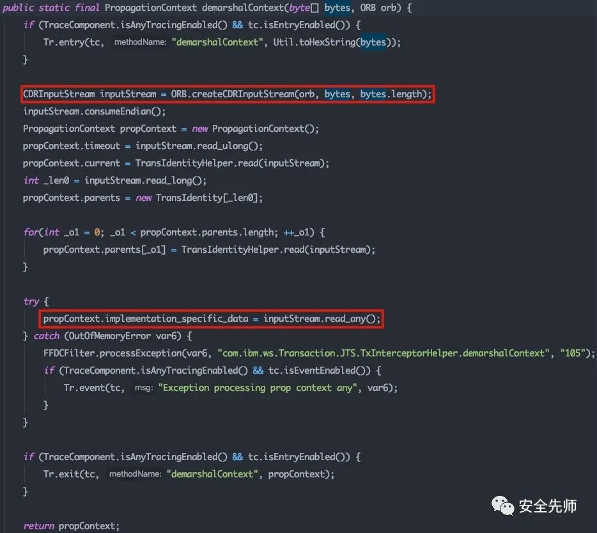This screenshot has height=533, width=597.
Task: Click new TransIdentity[_len0] expression
Action: 197,198
